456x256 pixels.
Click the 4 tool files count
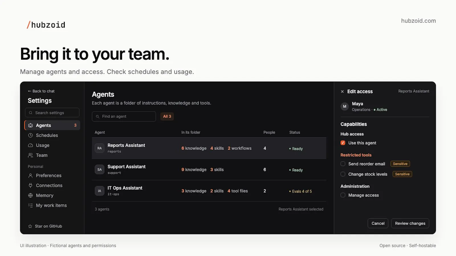coord(238,191)
